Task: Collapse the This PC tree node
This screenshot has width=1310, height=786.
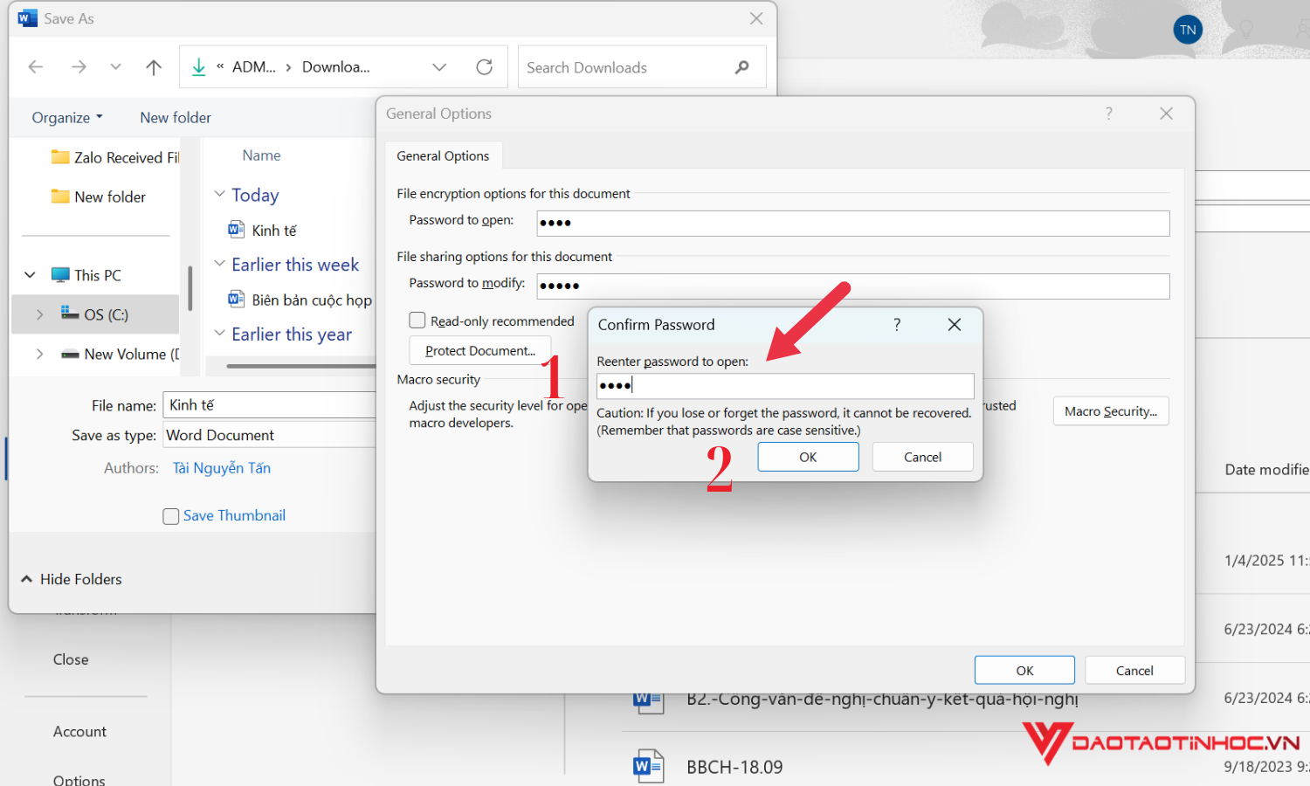Action: (x=30, y=275)
